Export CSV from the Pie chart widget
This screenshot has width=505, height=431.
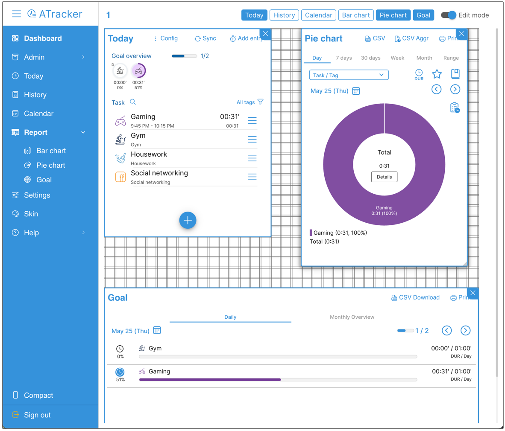pos(375,38)
